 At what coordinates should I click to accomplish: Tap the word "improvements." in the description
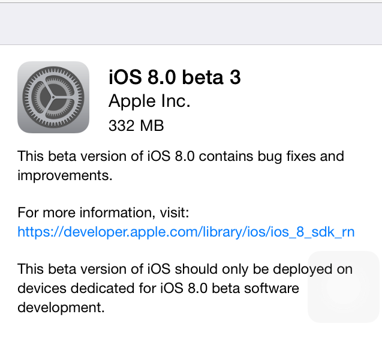point(57,176)
